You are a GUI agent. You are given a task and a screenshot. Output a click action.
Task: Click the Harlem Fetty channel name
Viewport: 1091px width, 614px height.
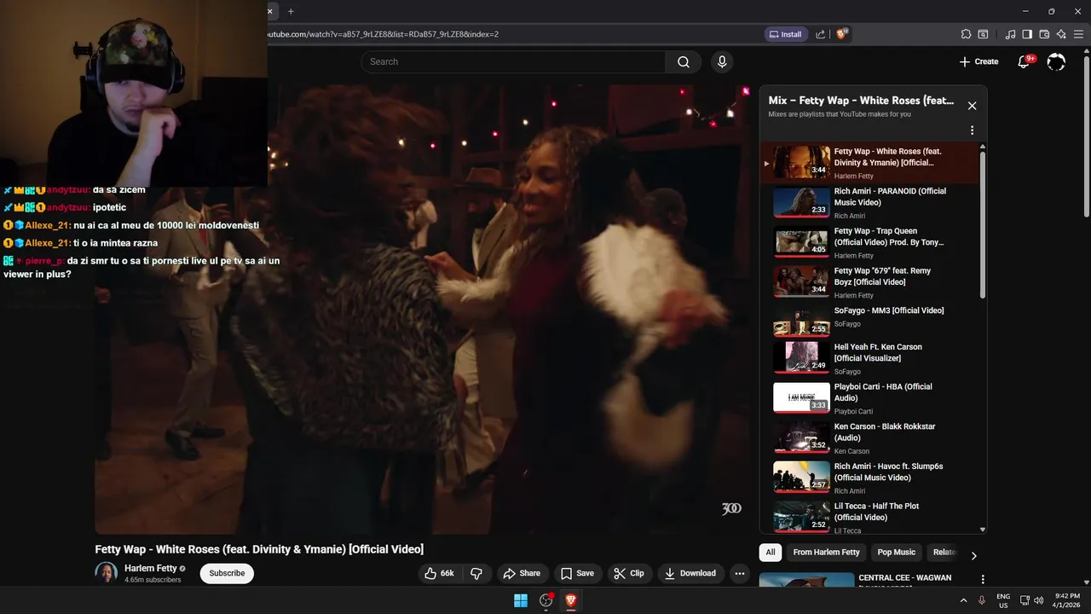click(151, 568)
